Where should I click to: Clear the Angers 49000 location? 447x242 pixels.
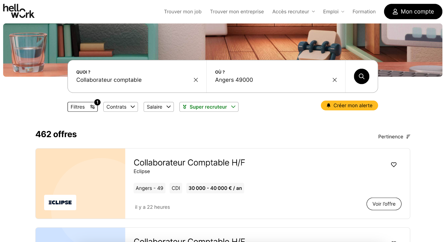click(x=335, y=80)
